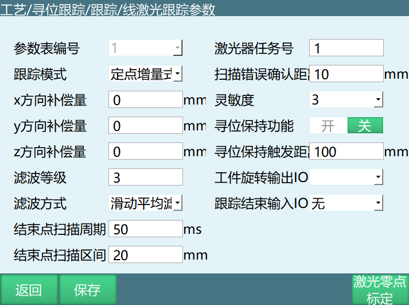Click the 保存 button
The width and height of the screenshot is (409, 305).
coord(88,290)
